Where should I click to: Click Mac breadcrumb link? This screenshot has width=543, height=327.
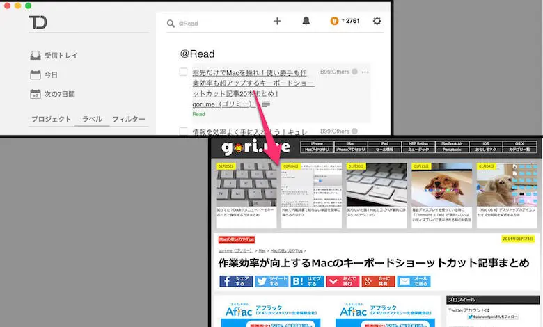coord(262,250)
